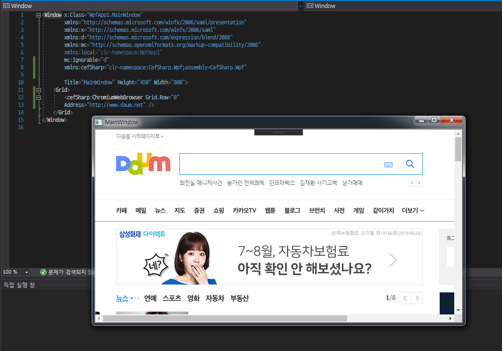Viewport: 502px width, 351px height.
Task: Click the banner's right chevron arrow
Action: pos(393,260)
